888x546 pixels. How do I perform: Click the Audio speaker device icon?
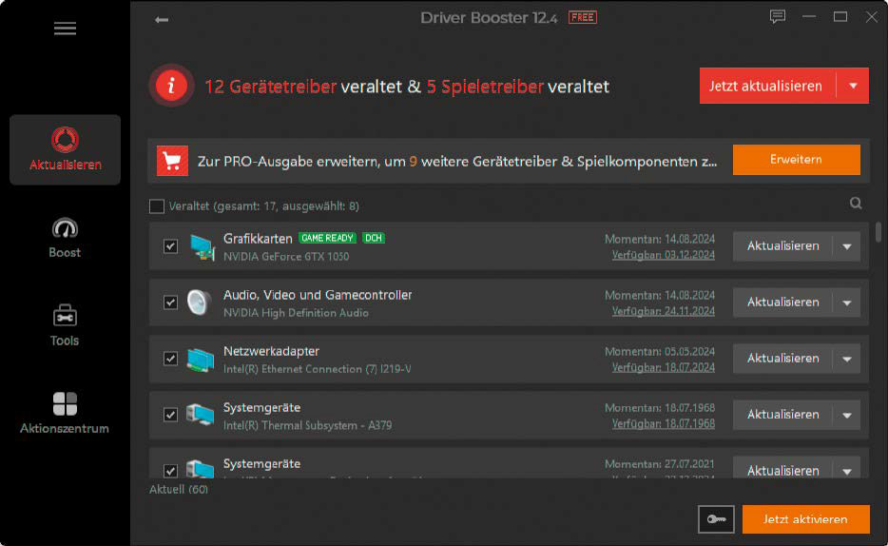pyautogui.click(x=200, y=302)
